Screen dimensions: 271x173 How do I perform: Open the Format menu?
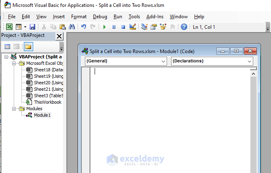coord(79,17)
